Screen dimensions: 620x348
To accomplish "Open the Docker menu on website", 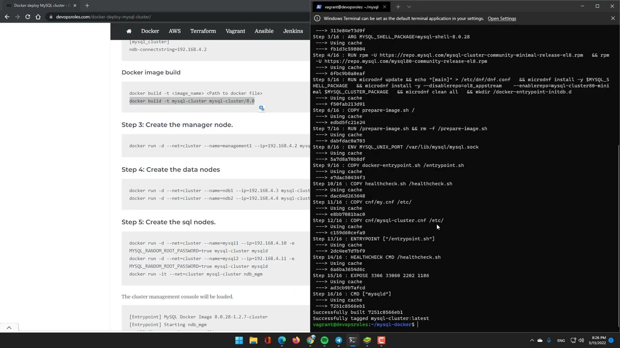I will [x=150, y=31].
